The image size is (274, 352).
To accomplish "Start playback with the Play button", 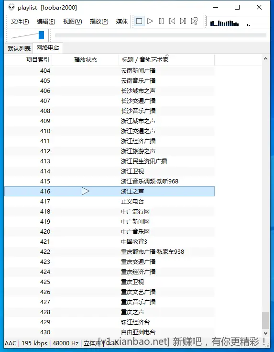I will pyautogui.click(x=150, y=22).
